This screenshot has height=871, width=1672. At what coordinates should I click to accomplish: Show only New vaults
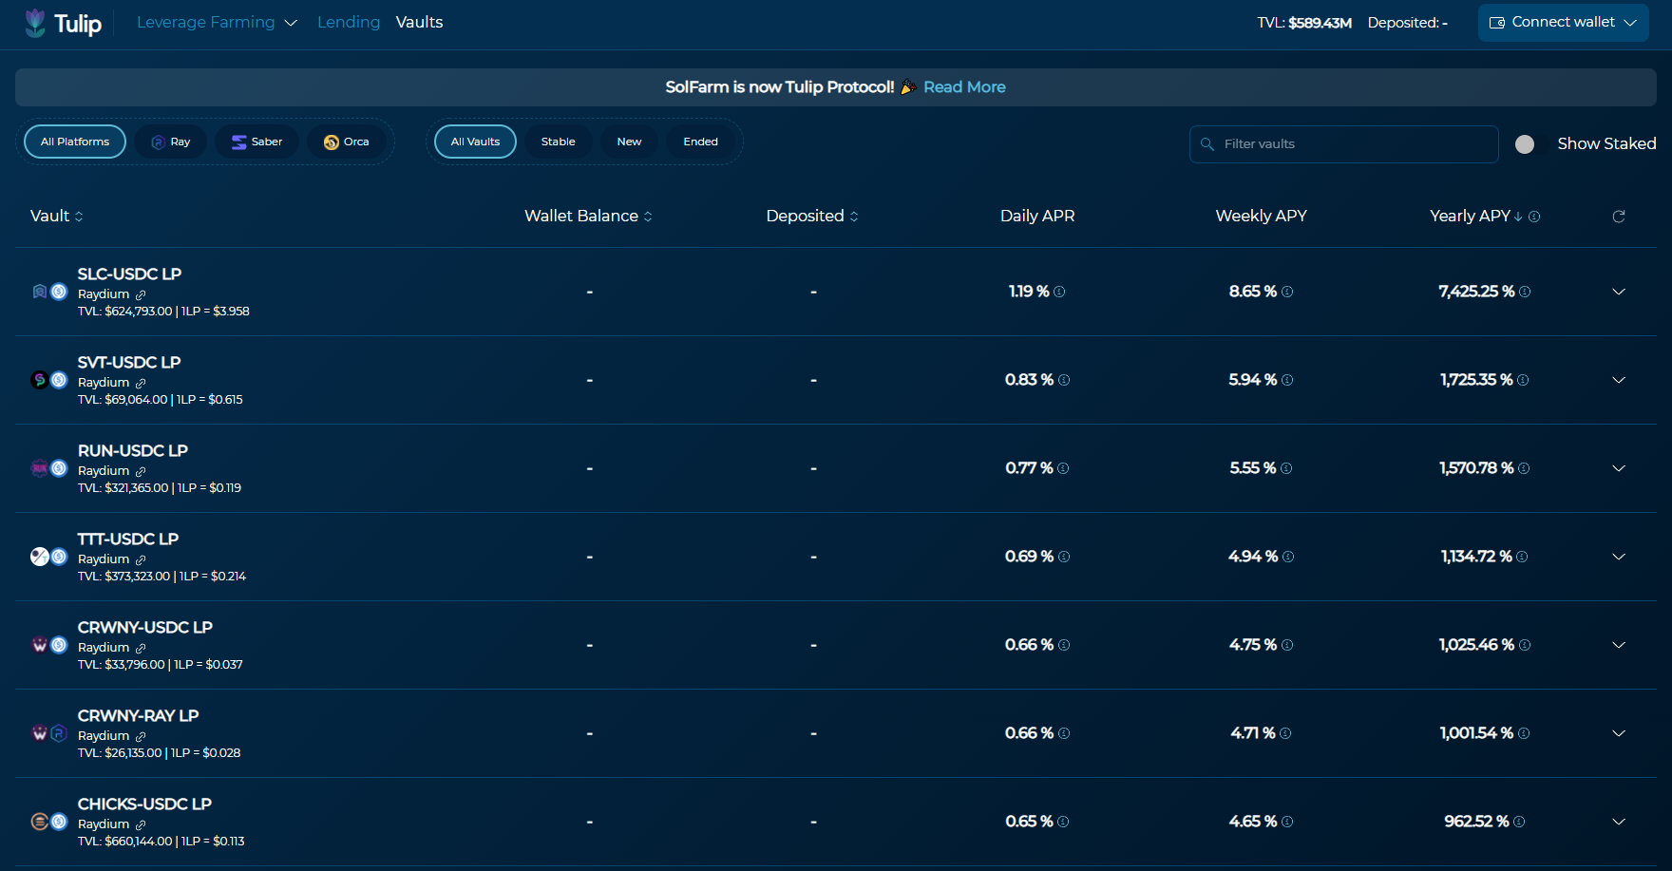click(x=629, y=142)
